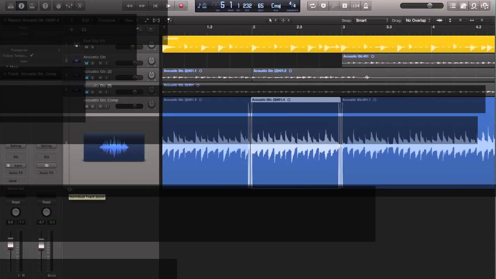This screenshot has width=496, height=279.
Task: Open the media Browsers
Action: click(485, 6)
